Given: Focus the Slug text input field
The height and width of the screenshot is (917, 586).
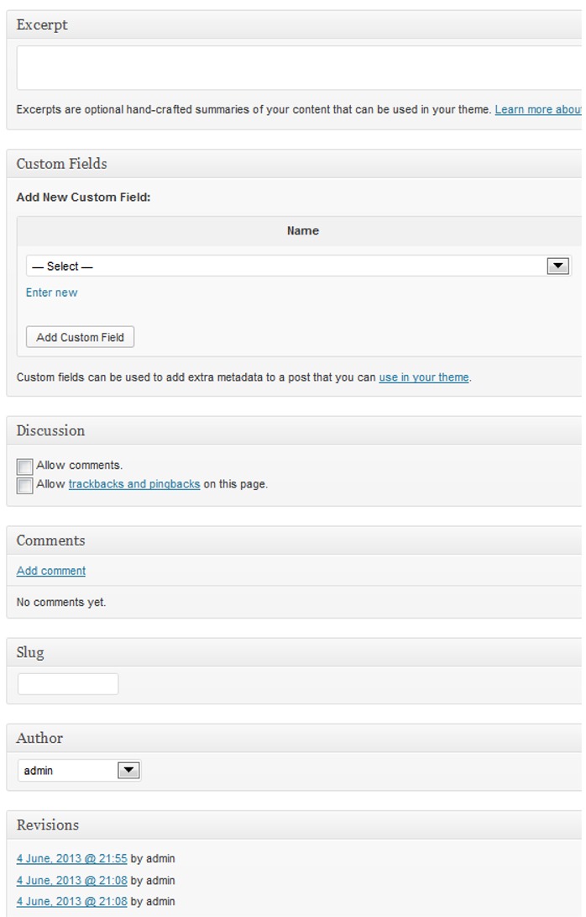Looking at the screenshot, I should click(68, 684).
